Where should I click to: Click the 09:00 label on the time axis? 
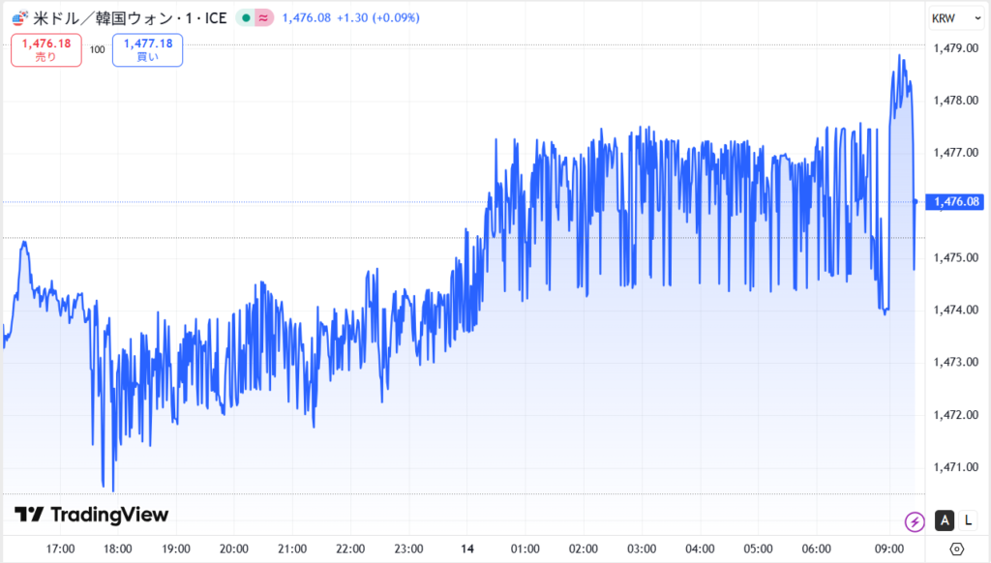(887, 548)
